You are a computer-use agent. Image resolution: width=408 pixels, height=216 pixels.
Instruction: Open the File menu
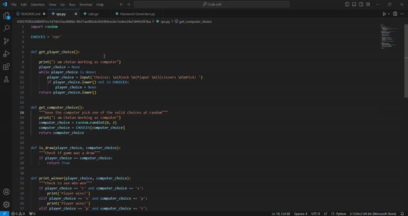[x=14, y=5]
